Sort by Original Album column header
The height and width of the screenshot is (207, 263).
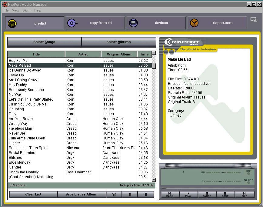coord(119,54)
